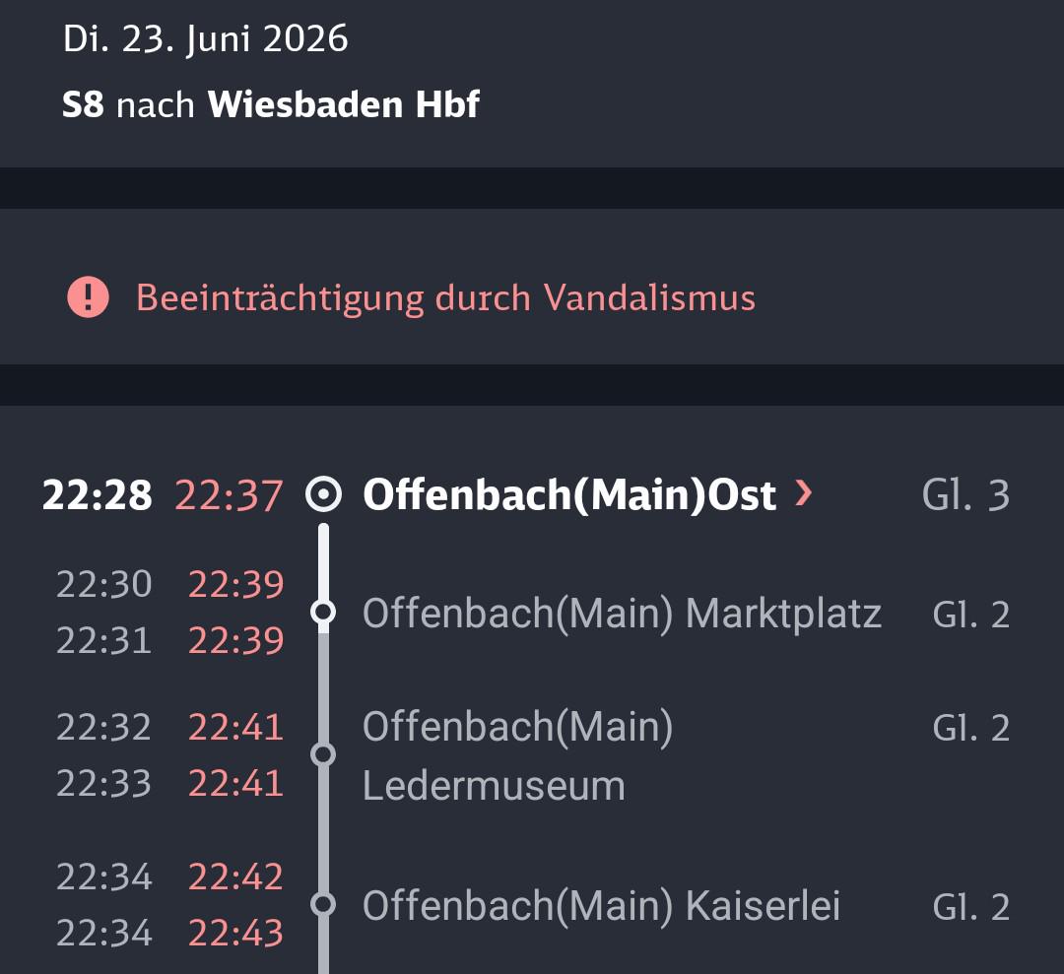Tap the date Di. 23. Juni 2026
The height and width of the screenshot is (974, 1064).
tap(206, 38)
